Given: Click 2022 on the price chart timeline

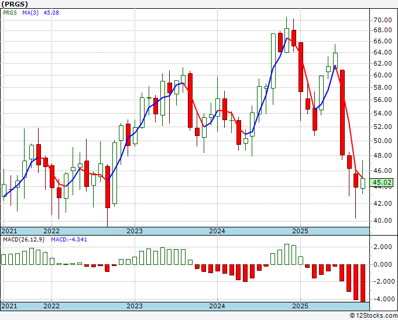Looking at the screenshot, I should pyautogui.click(x=52, y=231).
